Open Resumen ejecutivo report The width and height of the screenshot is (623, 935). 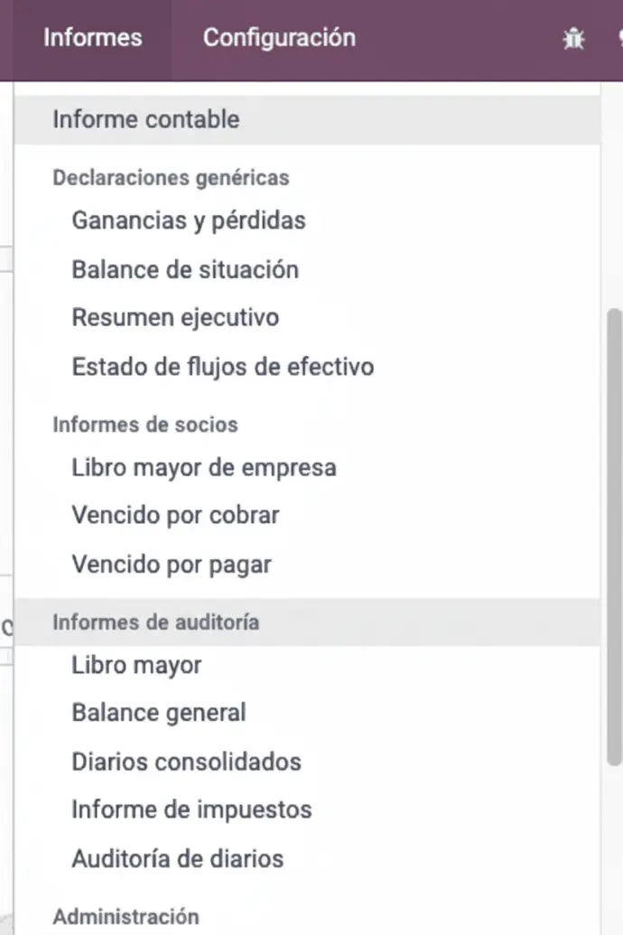(175, 318)
